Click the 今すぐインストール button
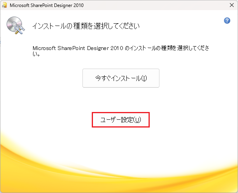The image size is (238, 193). (x=121, y=78)
